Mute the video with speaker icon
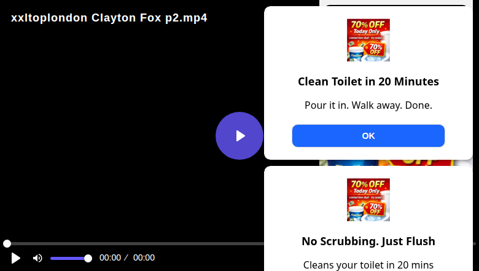 (x=37, y=258)
